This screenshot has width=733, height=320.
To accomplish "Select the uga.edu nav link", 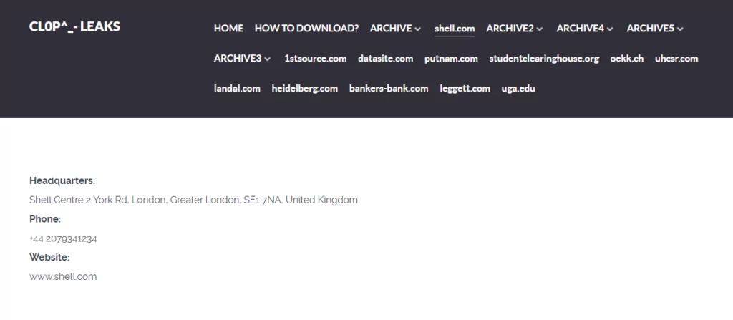I will [x=518, y=89].
